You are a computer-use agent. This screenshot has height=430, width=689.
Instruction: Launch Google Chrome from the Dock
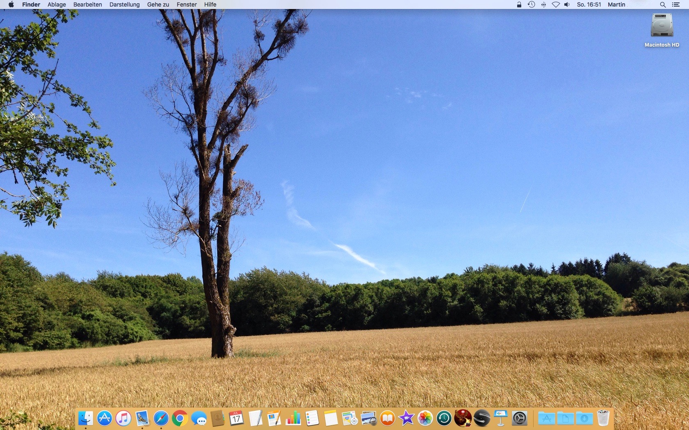click(x=180, y=418)
